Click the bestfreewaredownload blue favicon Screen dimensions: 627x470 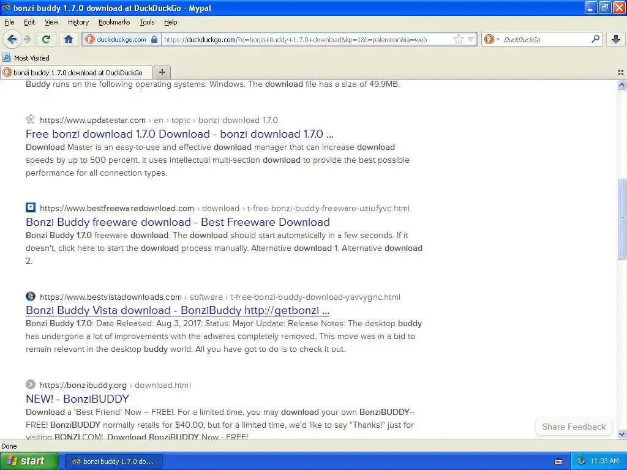(x=31, y=207)
